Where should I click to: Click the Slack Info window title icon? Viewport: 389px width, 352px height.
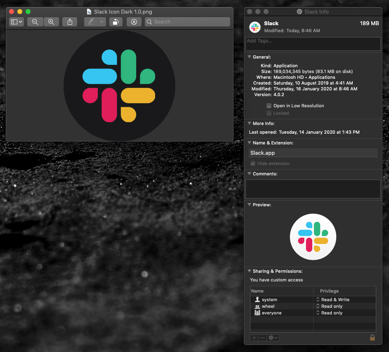(299, 12)
